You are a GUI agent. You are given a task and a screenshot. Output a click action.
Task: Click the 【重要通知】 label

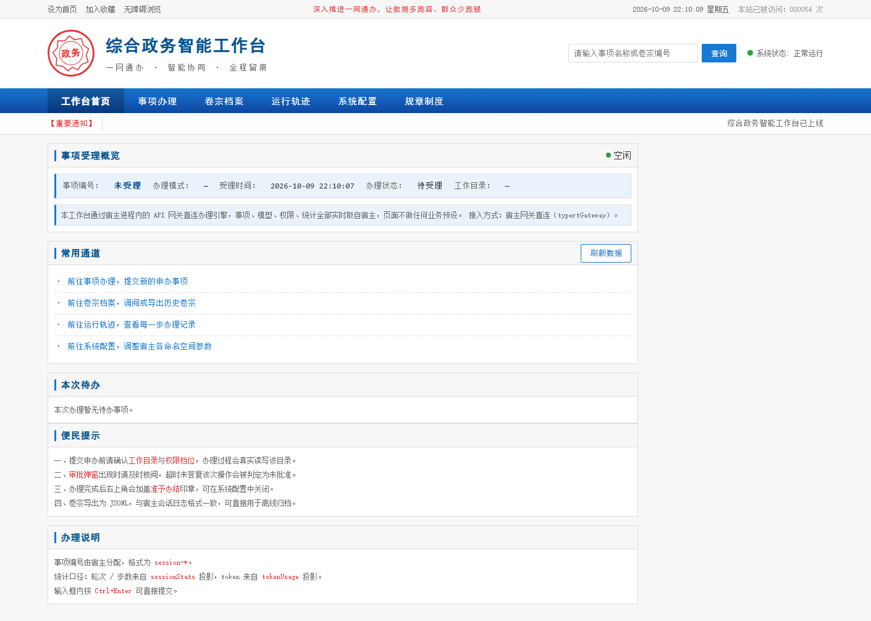click(72, 124)
